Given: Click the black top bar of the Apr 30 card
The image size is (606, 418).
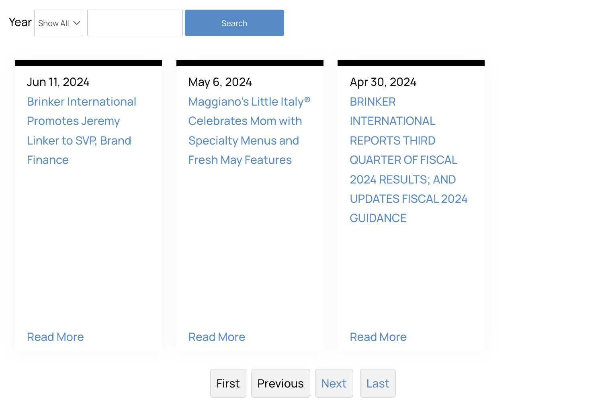Looking at the screenshot, I should (411, 63).
